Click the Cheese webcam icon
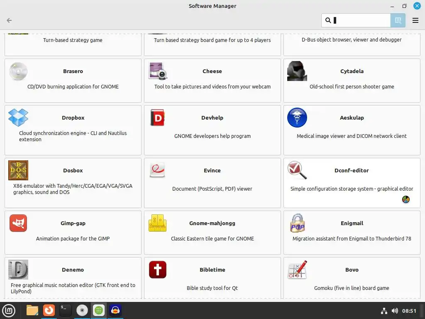Screen dimensions: 425x319 pyautogui.click(x=158, y=71)
